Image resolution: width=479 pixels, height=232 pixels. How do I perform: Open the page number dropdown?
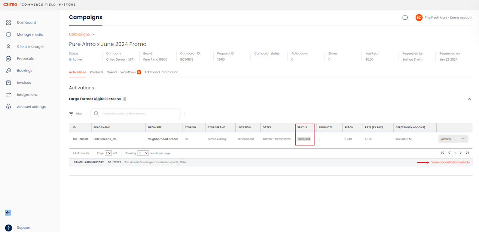109,153
